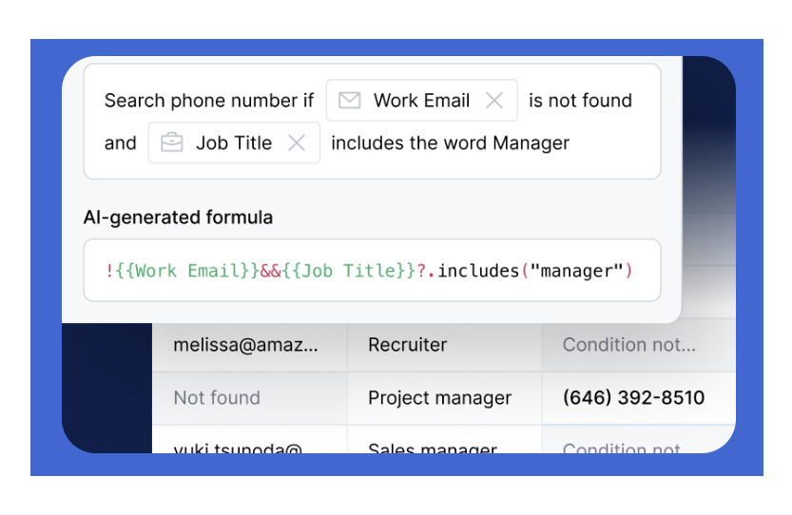
Task: Click the {{Work Email}} token in formula
Action: pyautogui.click(x=187, y=271)
